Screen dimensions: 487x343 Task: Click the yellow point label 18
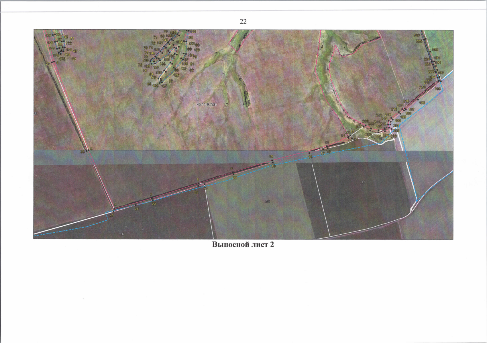point(310,157)
